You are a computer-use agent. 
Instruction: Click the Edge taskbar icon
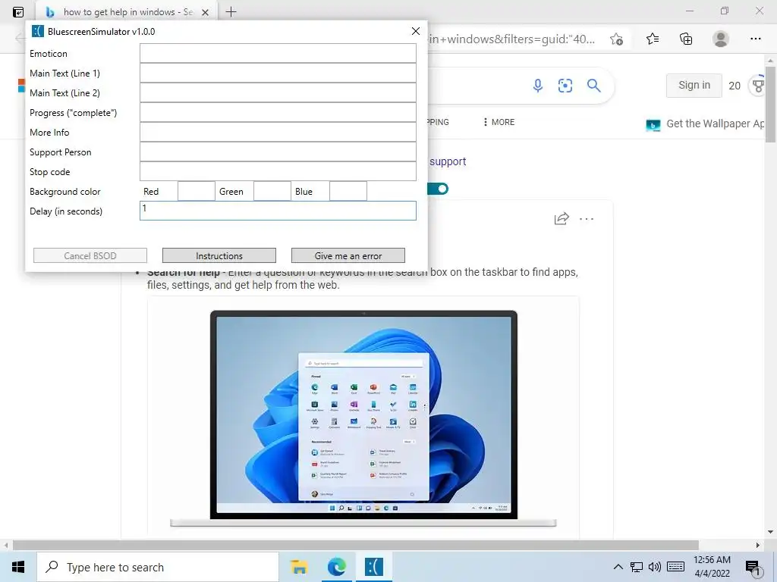tap(336, 567)
